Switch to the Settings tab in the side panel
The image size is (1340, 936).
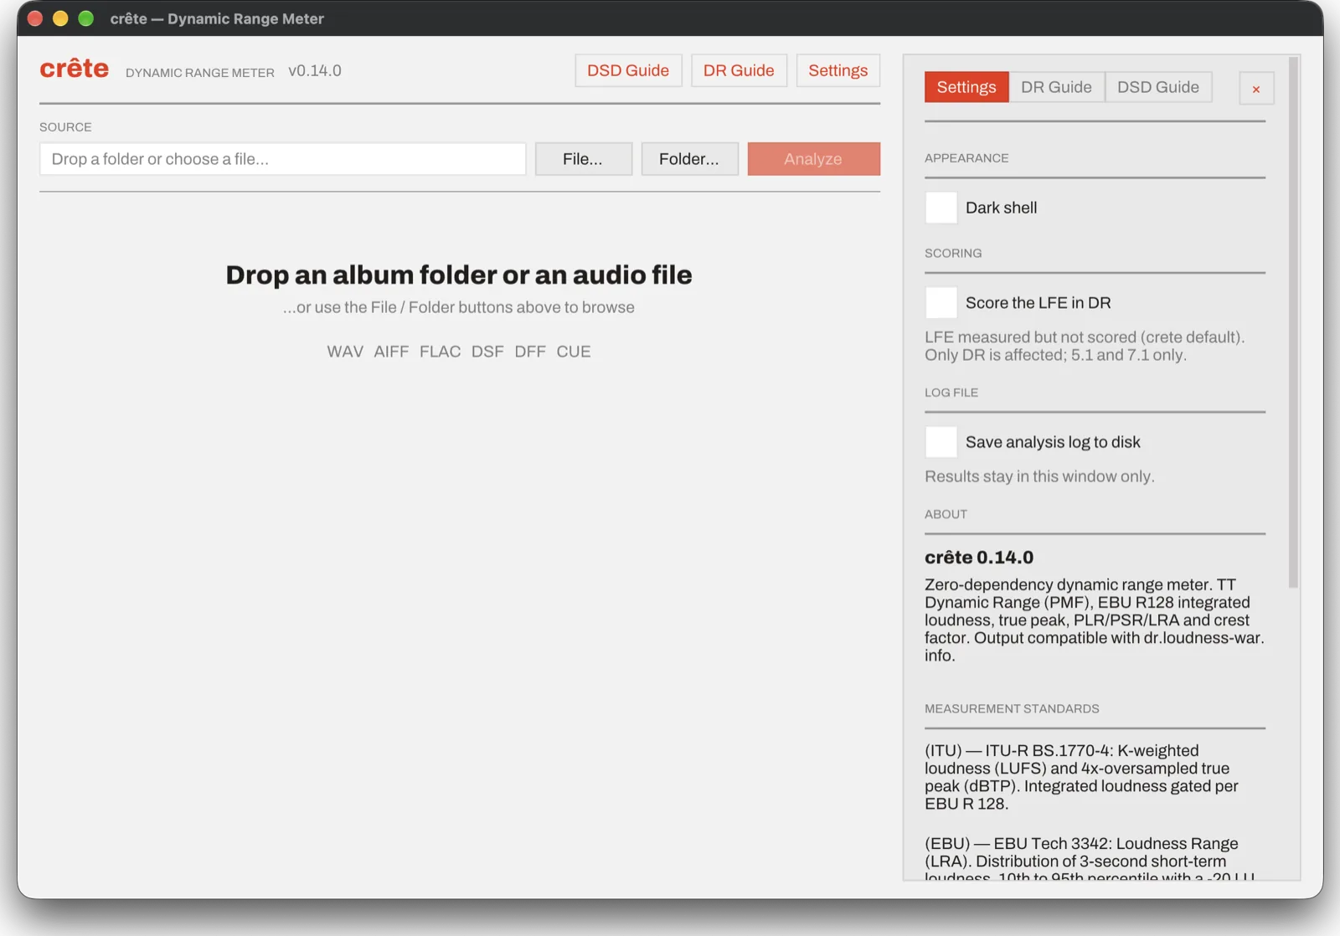[966, 87]
